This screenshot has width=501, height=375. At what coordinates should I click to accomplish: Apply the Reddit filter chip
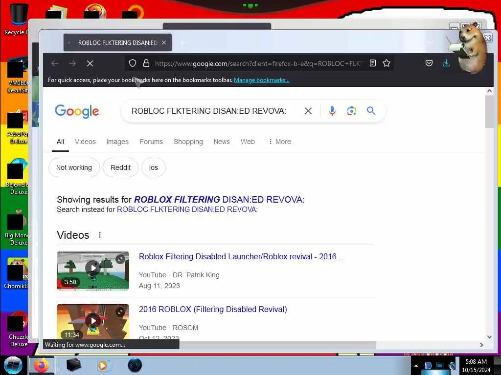pos(120,167)
